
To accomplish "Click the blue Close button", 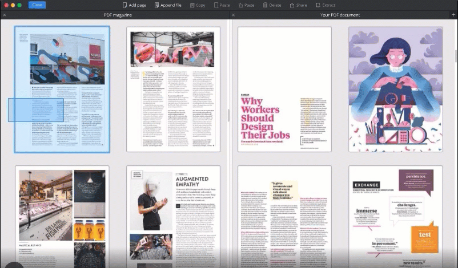I will coord(37,5).
